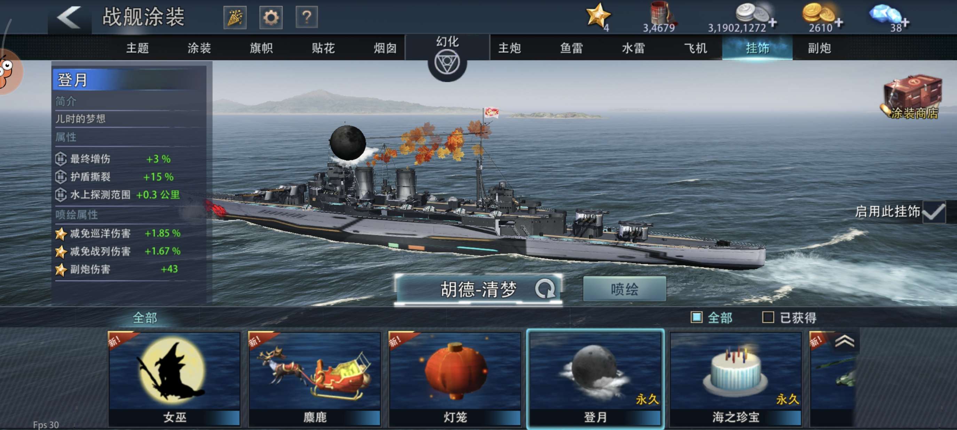Screen dimensions: 957x430
Task: Choose the 海之珍宝 cake ornament
Action: (736, 379)
